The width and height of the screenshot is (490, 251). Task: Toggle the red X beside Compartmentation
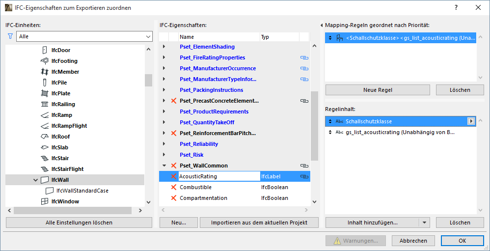click(x=173, y=198)
